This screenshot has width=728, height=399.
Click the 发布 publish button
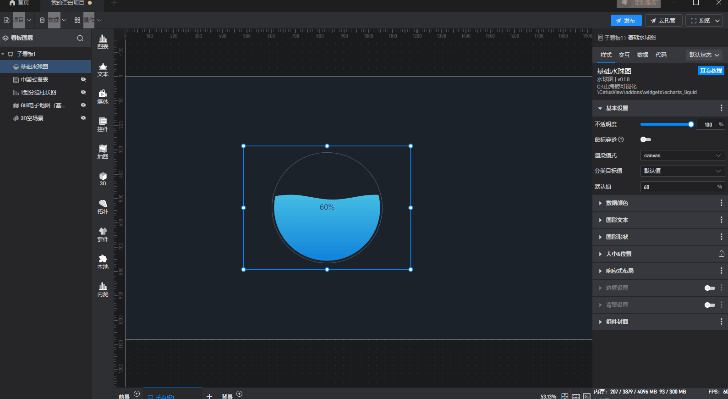626,21
